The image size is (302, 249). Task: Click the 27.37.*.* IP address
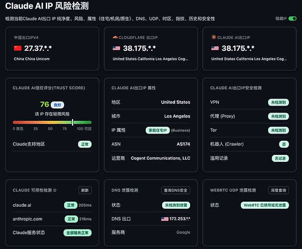(x=38, y=48)
